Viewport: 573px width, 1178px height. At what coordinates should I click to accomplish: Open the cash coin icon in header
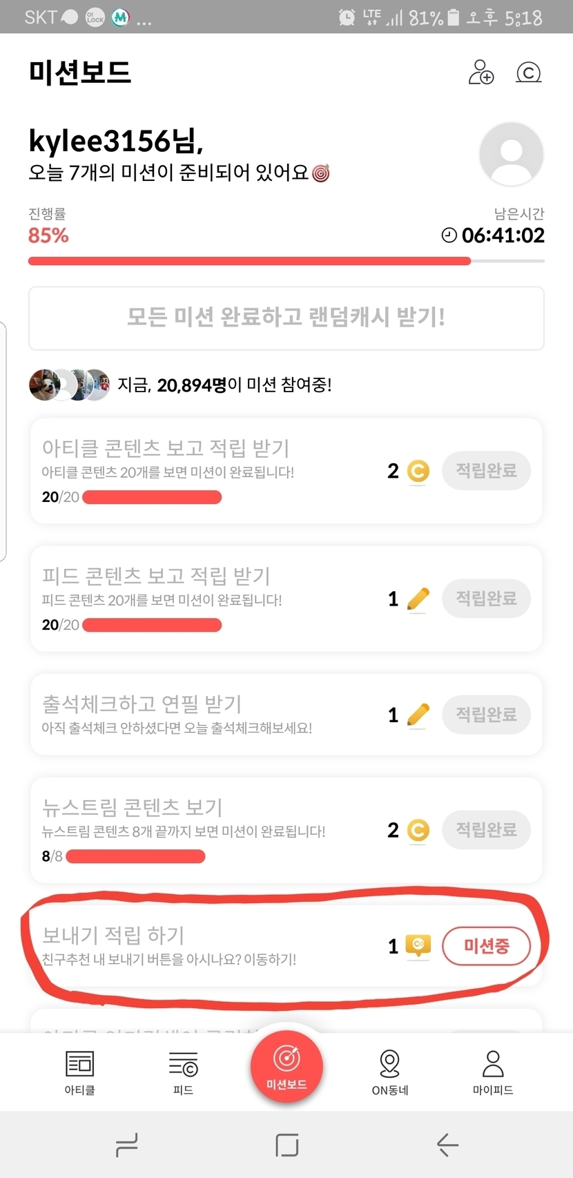coord(528,72)
